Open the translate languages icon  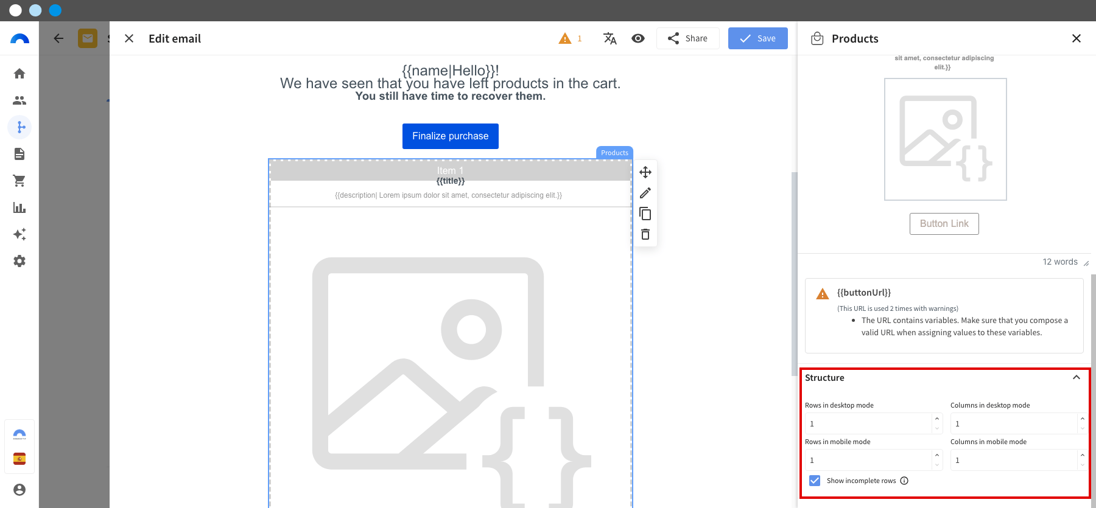pos(609,38)
